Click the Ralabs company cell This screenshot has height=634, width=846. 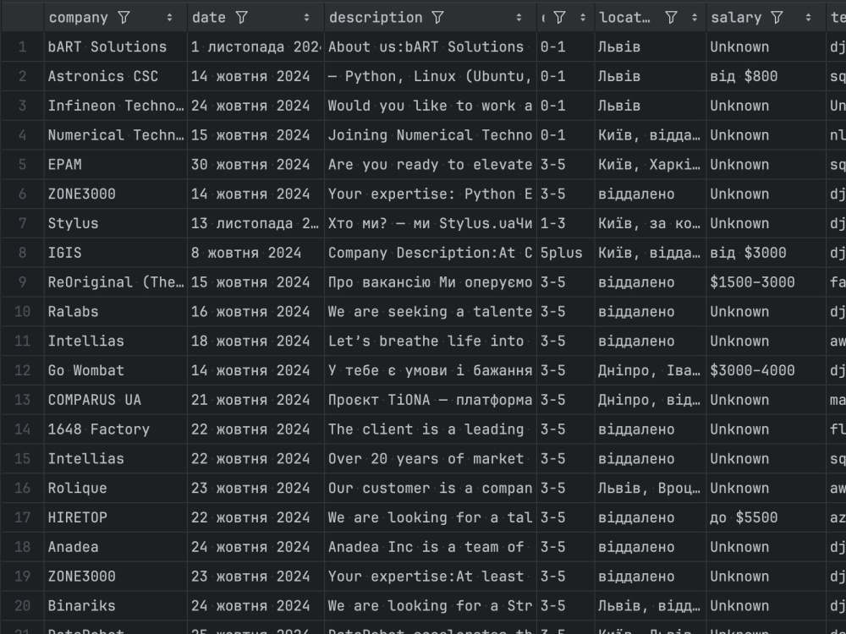coord(115,312)
